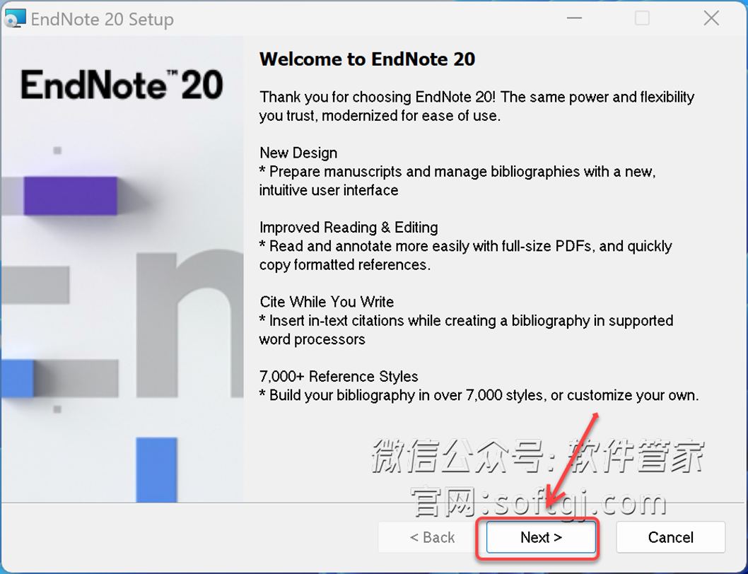Screen dimensions: 748x574
Task: Click the disabled maximize button
Action: (x=642, y=18)
